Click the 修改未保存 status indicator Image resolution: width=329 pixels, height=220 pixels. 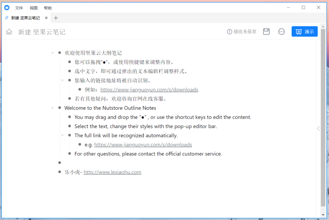click(242, 32)
